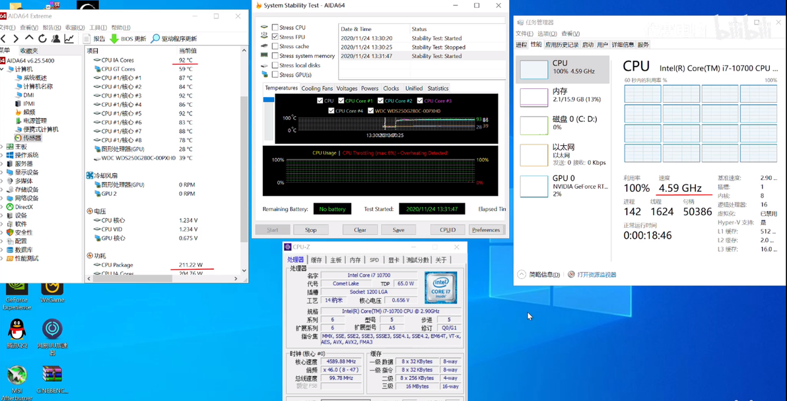Enable the Stress GPU(s) checkbox
This screenshot has width=787, height=401.
pos(275,75)
